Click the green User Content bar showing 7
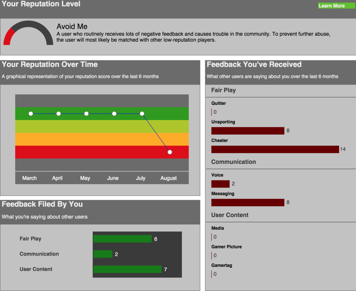356x291 pixels. point(127,270)
